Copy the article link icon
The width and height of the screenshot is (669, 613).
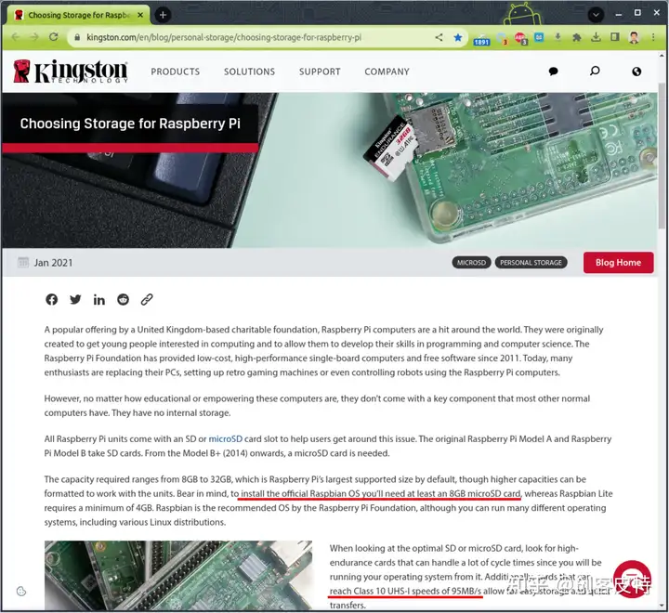pyautogui.click(x=147, y=299)
